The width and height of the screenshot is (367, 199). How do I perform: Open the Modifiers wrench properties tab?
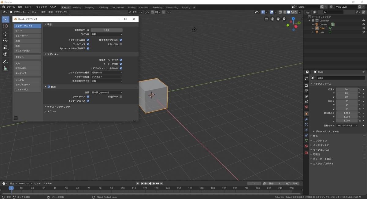(306, 119)
